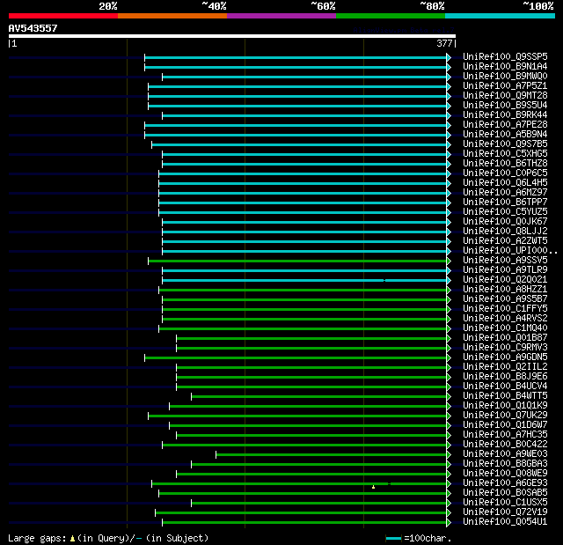Viewport: 563px width, 545px height.
Task: Select the UniRef100_C1USX5 entry
Action: 505,503
